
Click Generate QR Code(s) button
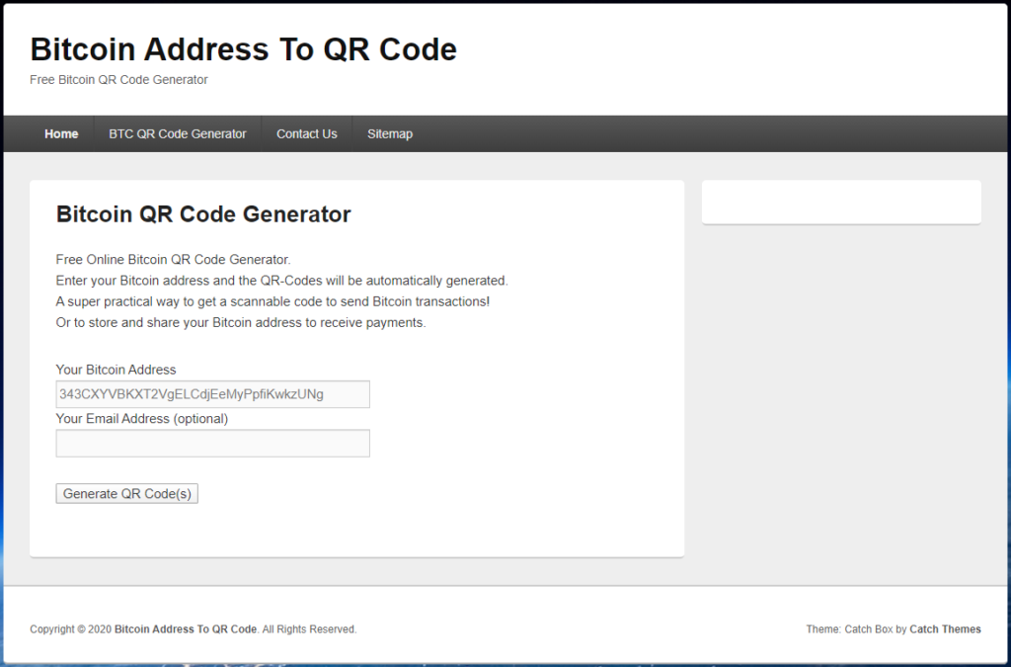point(127,493)
